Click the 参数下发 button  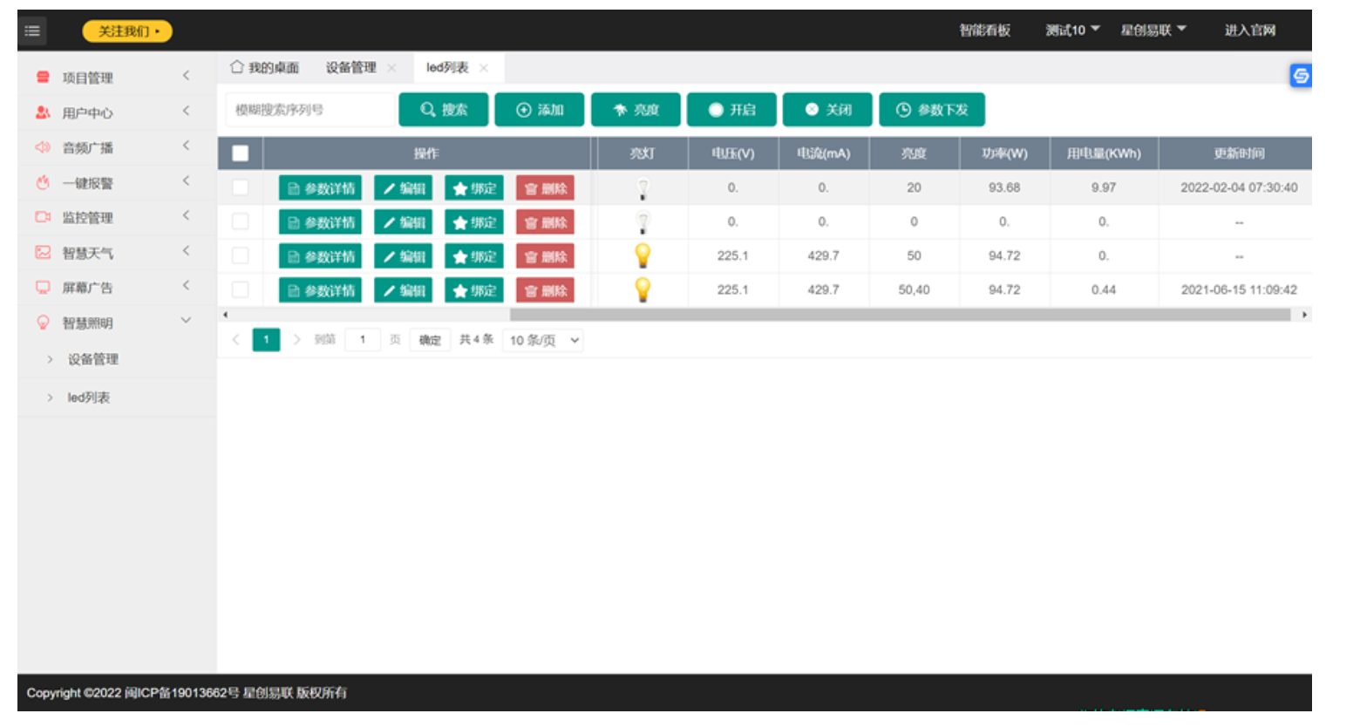click(932, 110)
